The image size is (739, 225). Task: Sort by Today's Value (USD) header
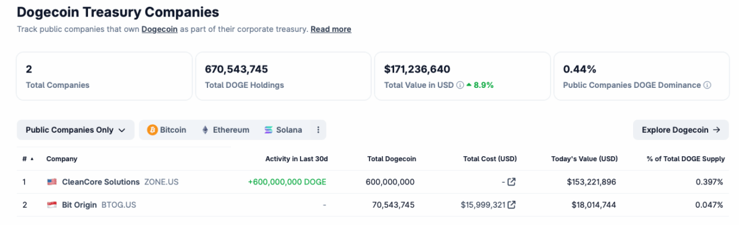pos(584,159)
